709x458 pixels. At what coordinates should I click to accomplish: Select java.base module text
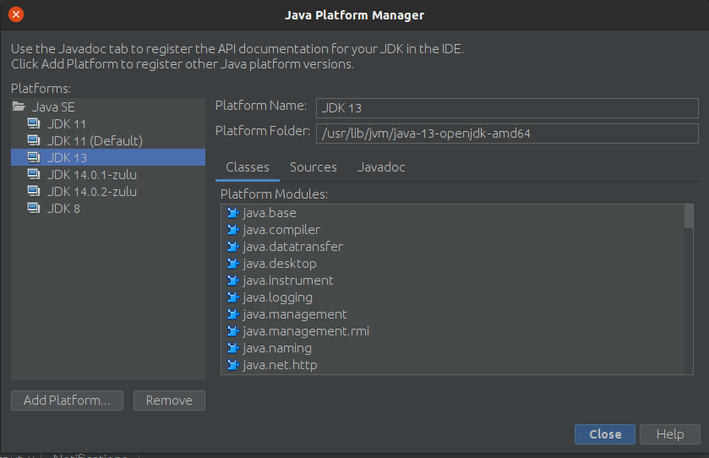[x=270, y=212]
